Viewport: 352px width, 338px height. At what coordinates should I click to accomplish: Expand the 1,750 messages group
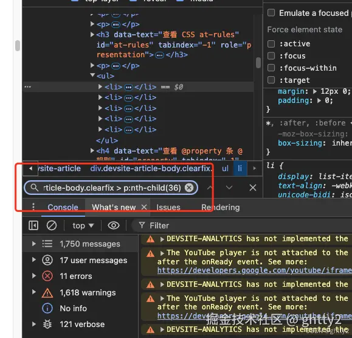33,244
